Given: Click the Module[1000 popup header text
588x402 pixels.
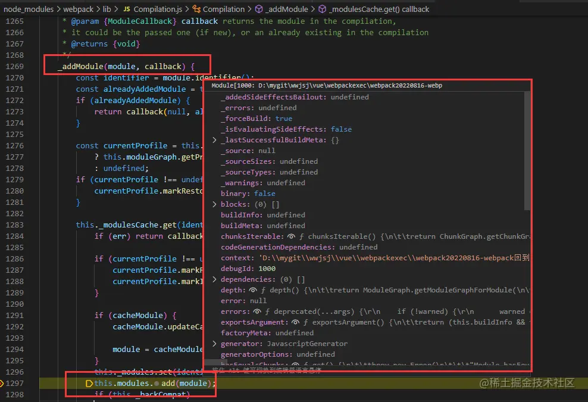Looking at the screenshot, I should [x=327, y=86].
